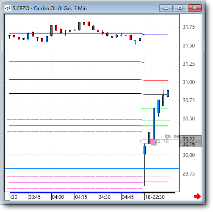Screen dimensions: 213x212
Task: Select the light blue horizontal line below 30.00
Action: (x=92, y=169)
